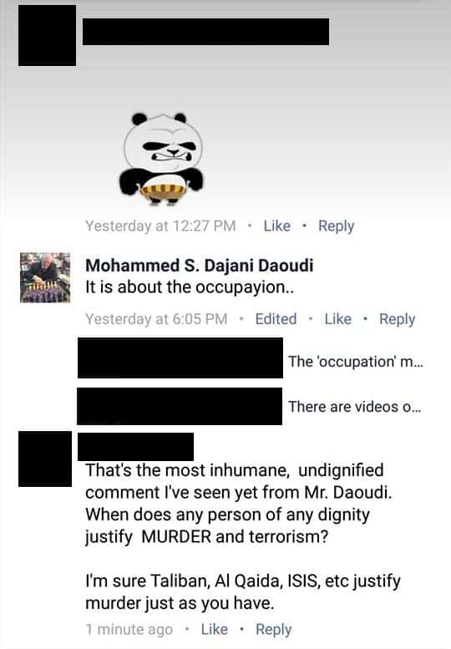This screenshot has width=451, height=649.
Task: Open the redacted name above 'That's the most inhumane'
Action: click(x=135, y=447)
